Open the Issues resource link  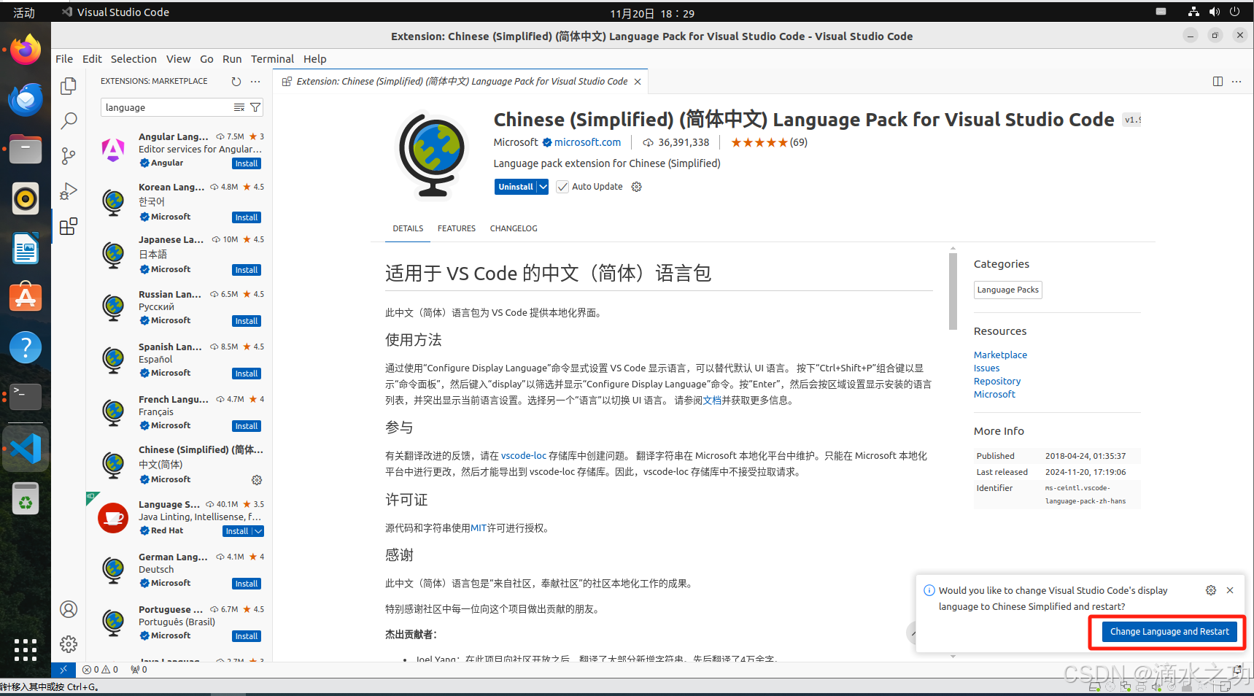pyautogui.click(x=986, y=368)
